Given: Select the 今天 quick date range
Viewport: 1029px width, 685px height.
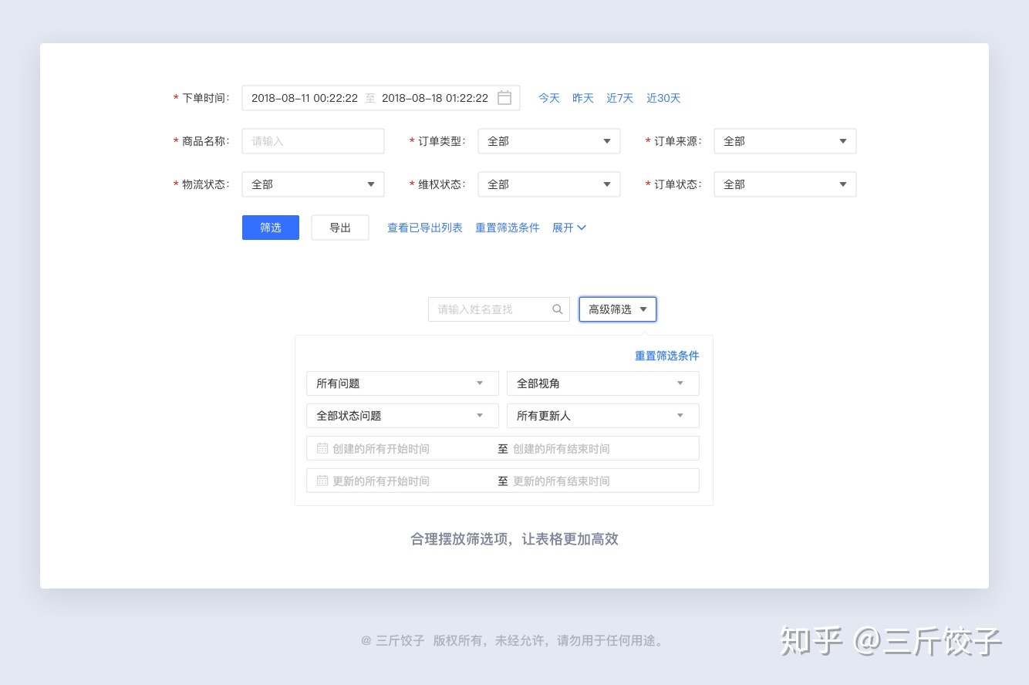Looking at the screenshot, I should click(x=549, y=98).
